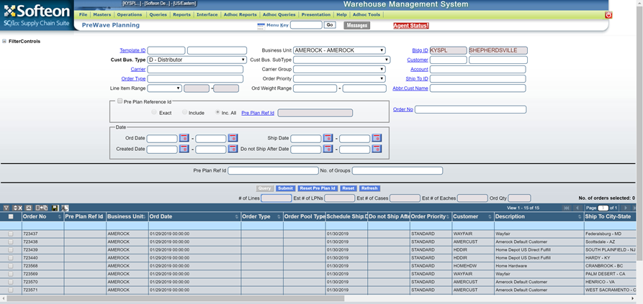
Task: Check the row for order 723437
Action: pyautogui.click(x=11, y=234)
